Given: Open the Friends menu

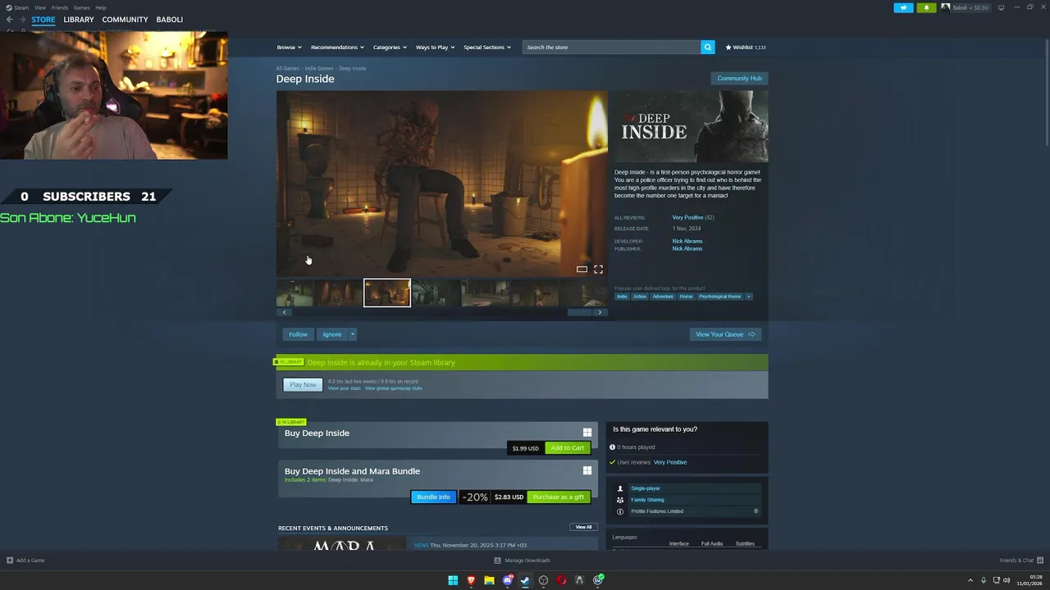Looking at the screenshot, I should [60, 7].
